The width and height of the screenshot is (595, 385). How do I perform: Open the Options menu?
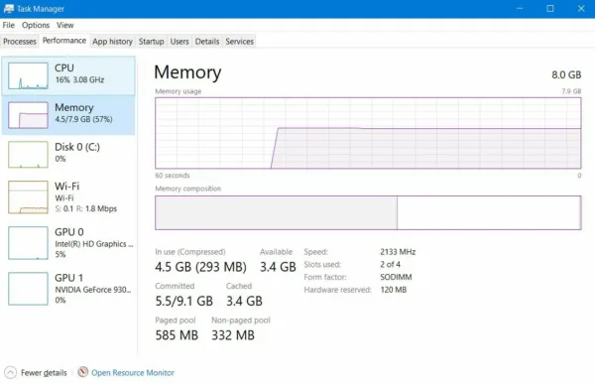coord(36,25)
